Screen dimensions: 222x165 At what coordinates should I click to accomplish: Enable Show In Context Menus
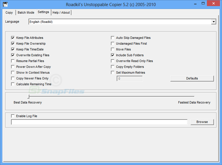pyautogui.click(x=13, y=72)
